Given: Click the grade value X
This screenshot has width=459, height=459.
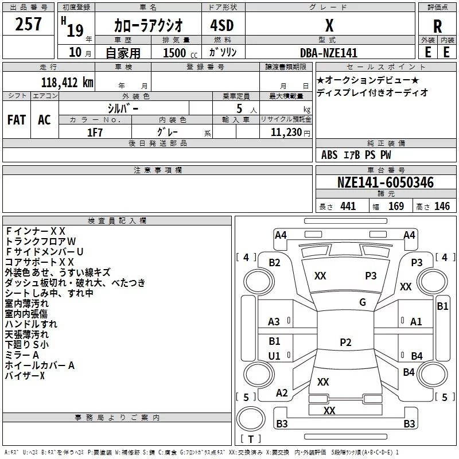Looking at the screenshot, I should point(329,25).
